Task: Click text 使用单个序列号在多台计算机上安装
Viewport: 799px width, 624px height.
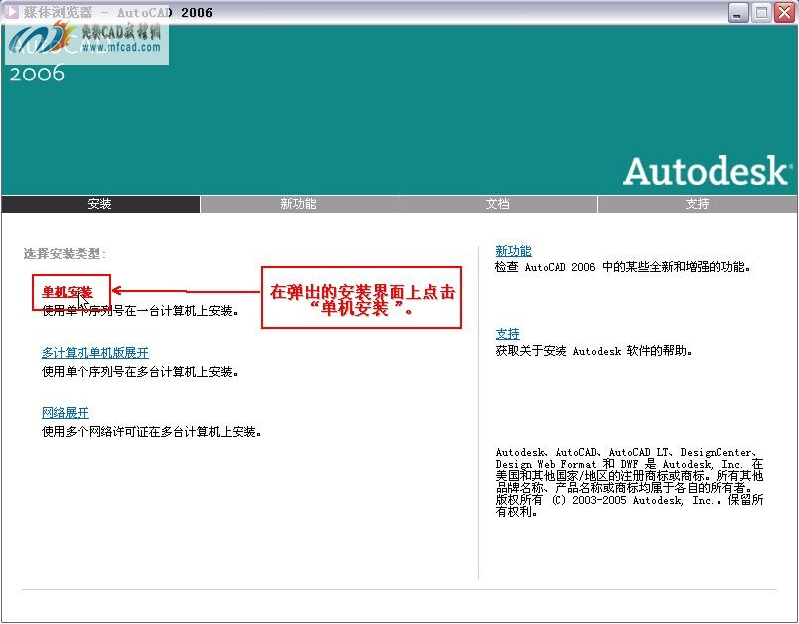Action: [x=139, y=372]
